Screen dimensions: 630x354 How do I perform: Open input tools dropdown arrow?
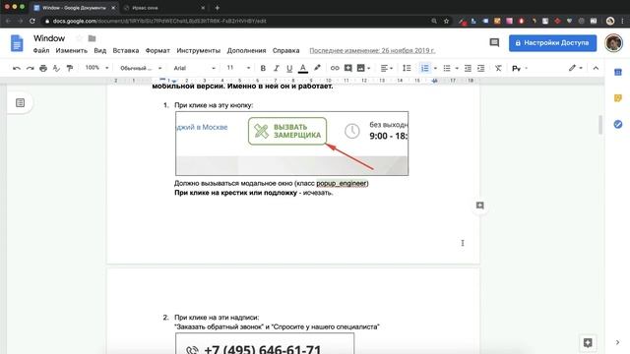click(x=527, y=69)
